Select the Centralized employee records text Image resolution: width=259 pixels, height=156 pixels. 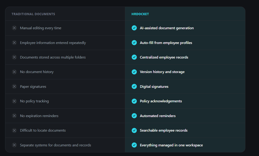pos(164,57)
